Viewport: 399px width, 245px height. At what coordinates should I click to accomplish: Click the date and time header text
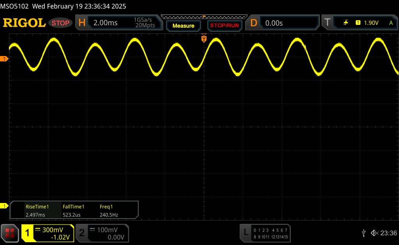coord(79,6)
